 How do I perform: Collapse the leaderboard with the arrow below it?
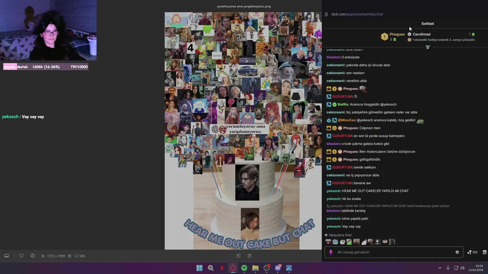point(427,47)
